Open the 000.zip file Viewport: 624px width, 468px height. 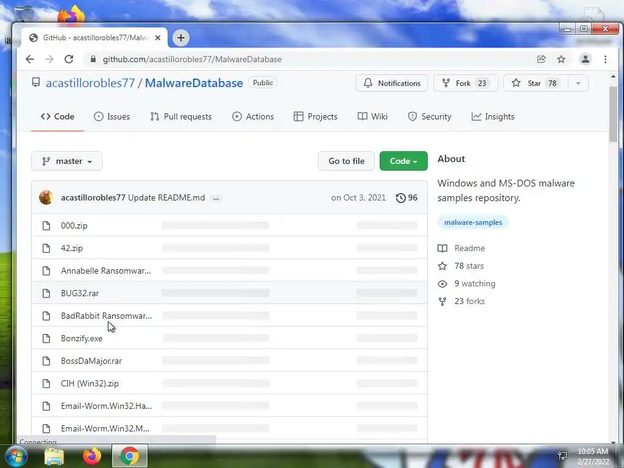[74, 225]
